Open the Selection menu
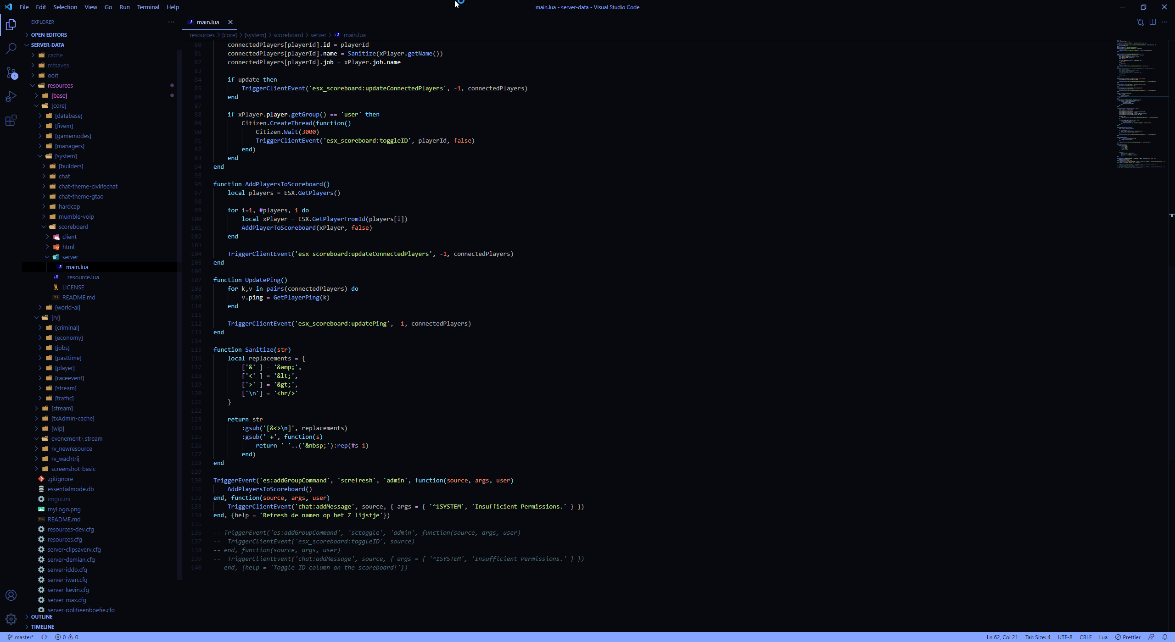The height and width of the screenshot is (642, 1175). [65, 7]
